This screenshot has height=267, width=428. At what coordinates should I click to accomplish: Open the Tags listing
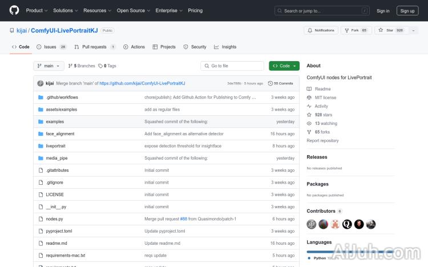point(107,66)
